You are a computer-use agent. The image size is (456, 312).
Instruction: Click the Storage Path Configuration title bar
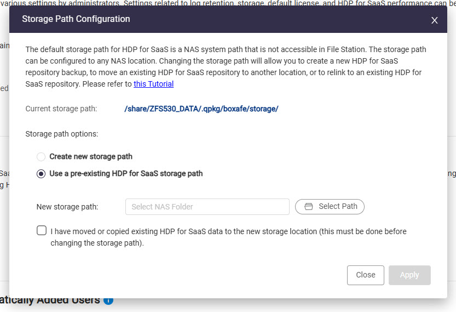pyautogui.click(x=228, y=19)
